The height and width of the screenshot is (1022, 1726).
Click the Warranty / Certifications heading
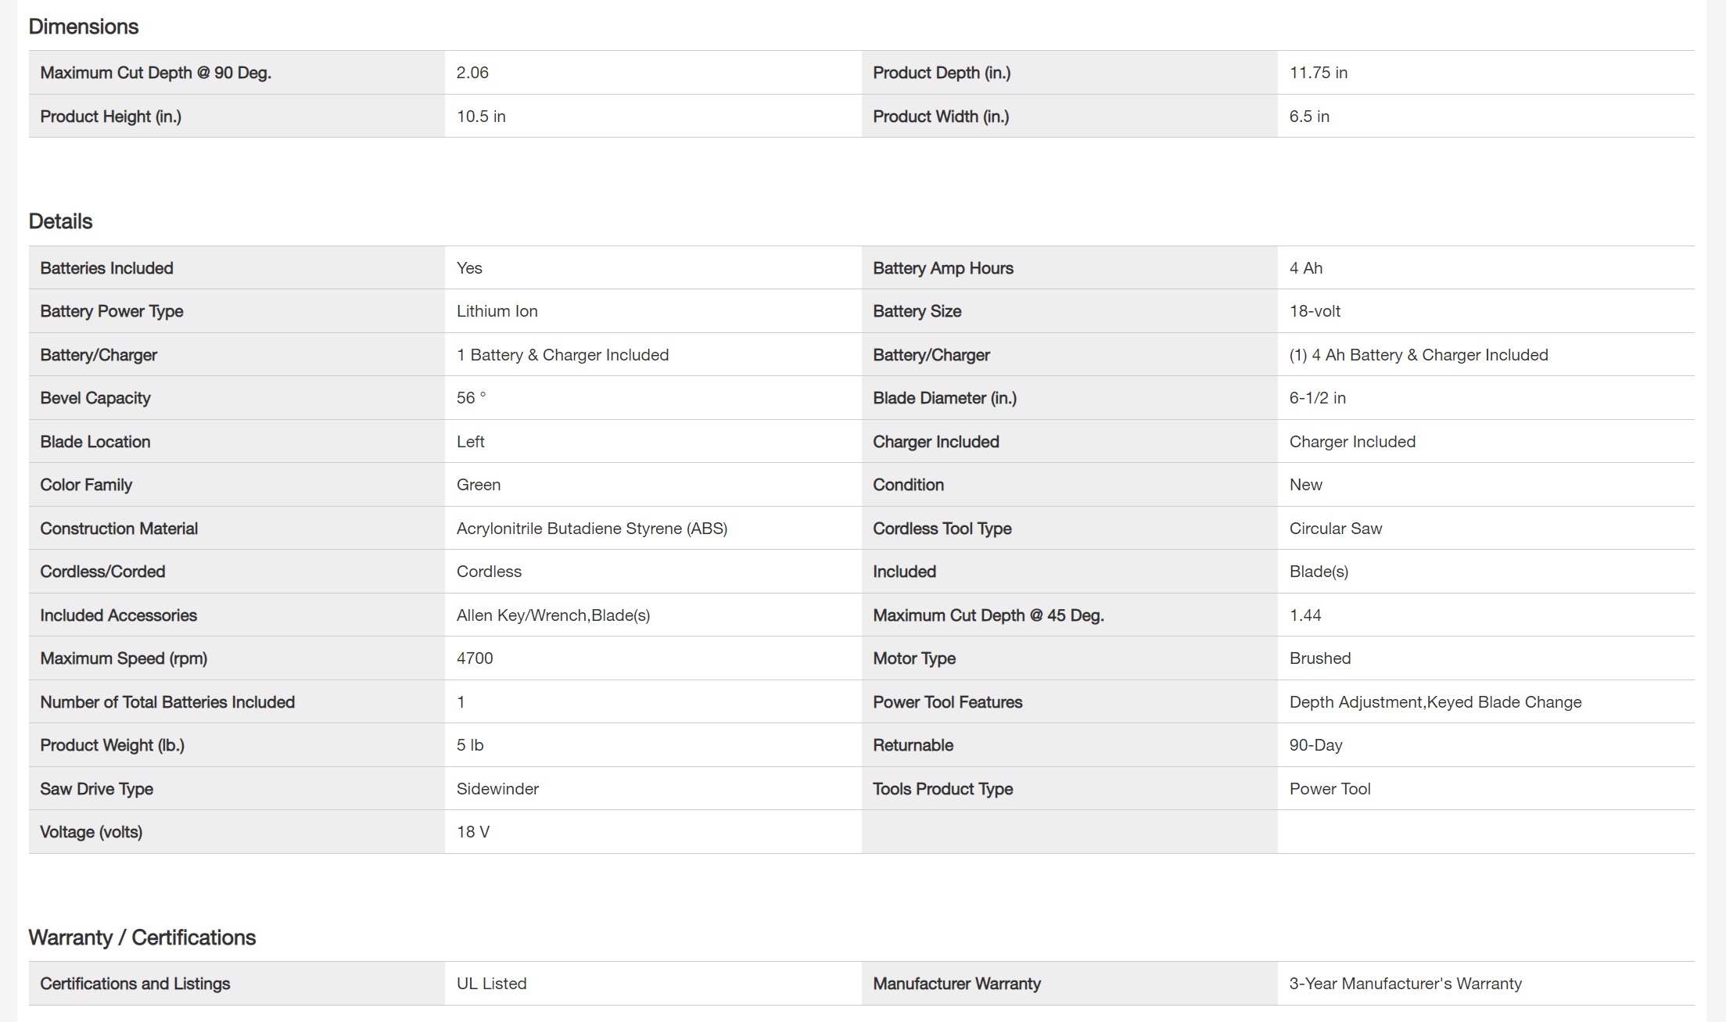142,937
